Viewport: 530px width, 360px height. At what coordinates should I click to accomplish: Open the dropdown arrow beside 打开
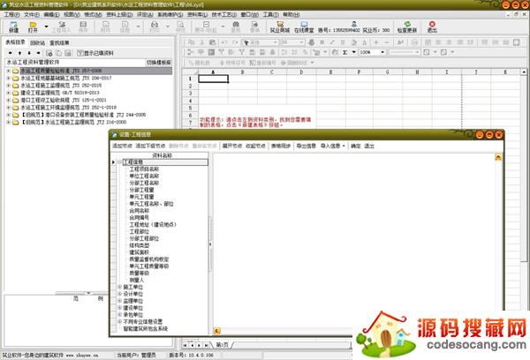pyautogui.click(x=46, y=26)
